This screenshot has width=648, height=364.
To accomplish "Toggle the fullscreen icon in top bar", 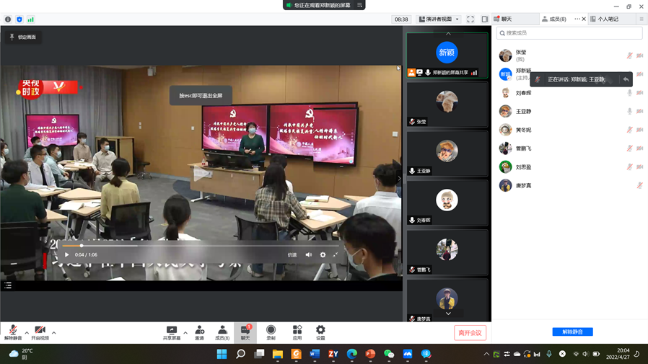I will [x=470, y=19].
